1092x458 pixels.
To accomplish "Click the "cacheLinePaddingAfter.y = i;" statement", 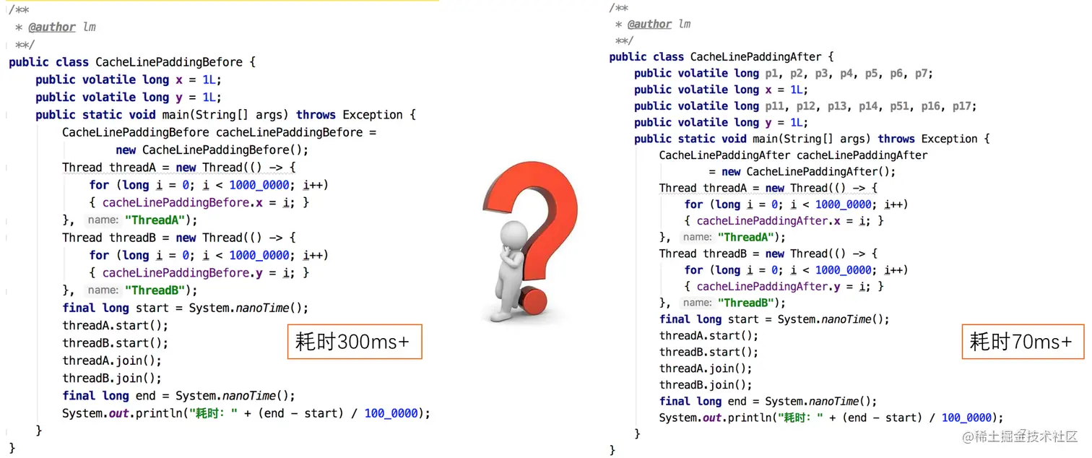I will pos(784,286).
